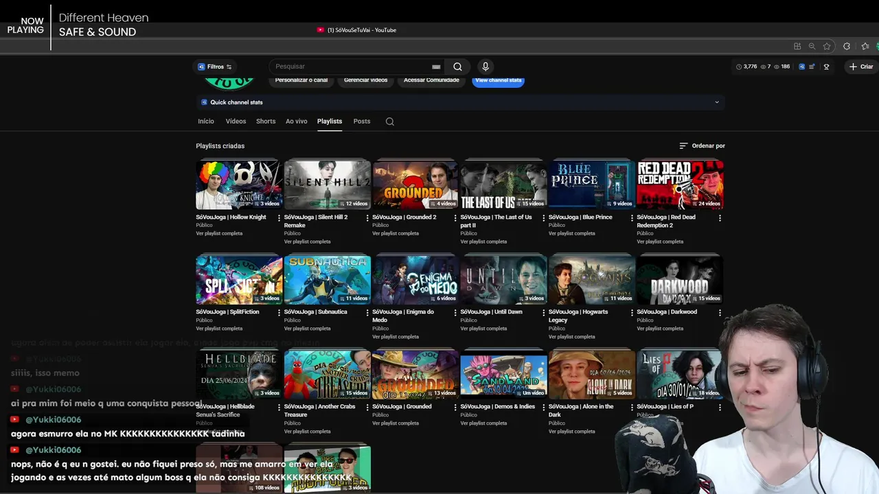The height and width of the screenshot is (494, 879).
Task: Click the zoom-out magnifier icon in address bar
Action: point(812,46)
